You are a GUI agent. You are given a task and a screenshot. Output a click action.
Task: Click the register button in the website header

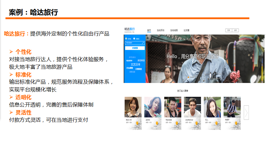[x=235, y=30]
